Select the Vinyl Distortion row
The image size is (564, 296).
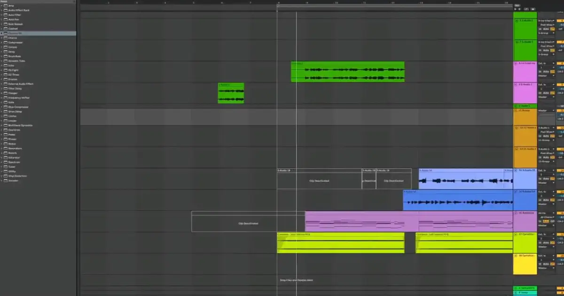click(38, 176)
